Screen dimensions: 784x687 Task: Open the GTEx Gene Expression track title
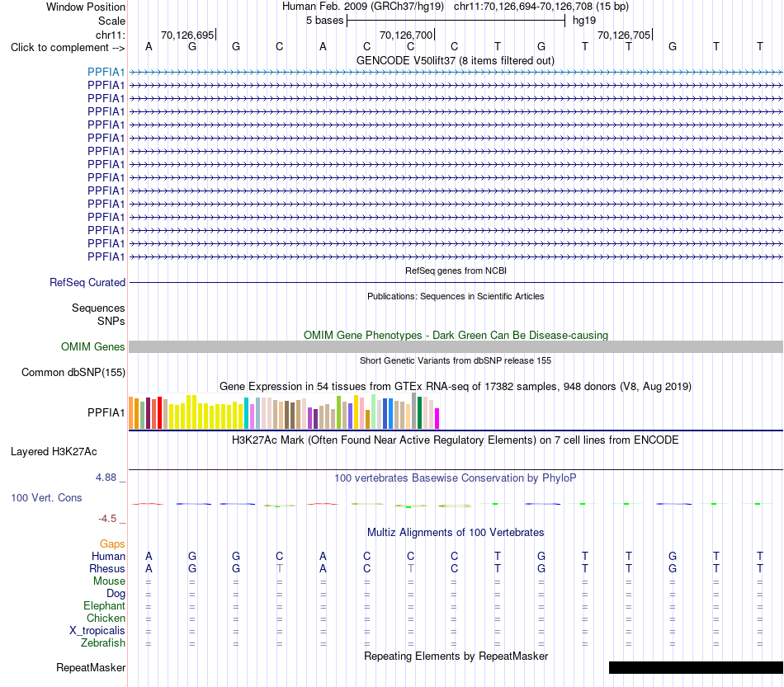point(456,387)
